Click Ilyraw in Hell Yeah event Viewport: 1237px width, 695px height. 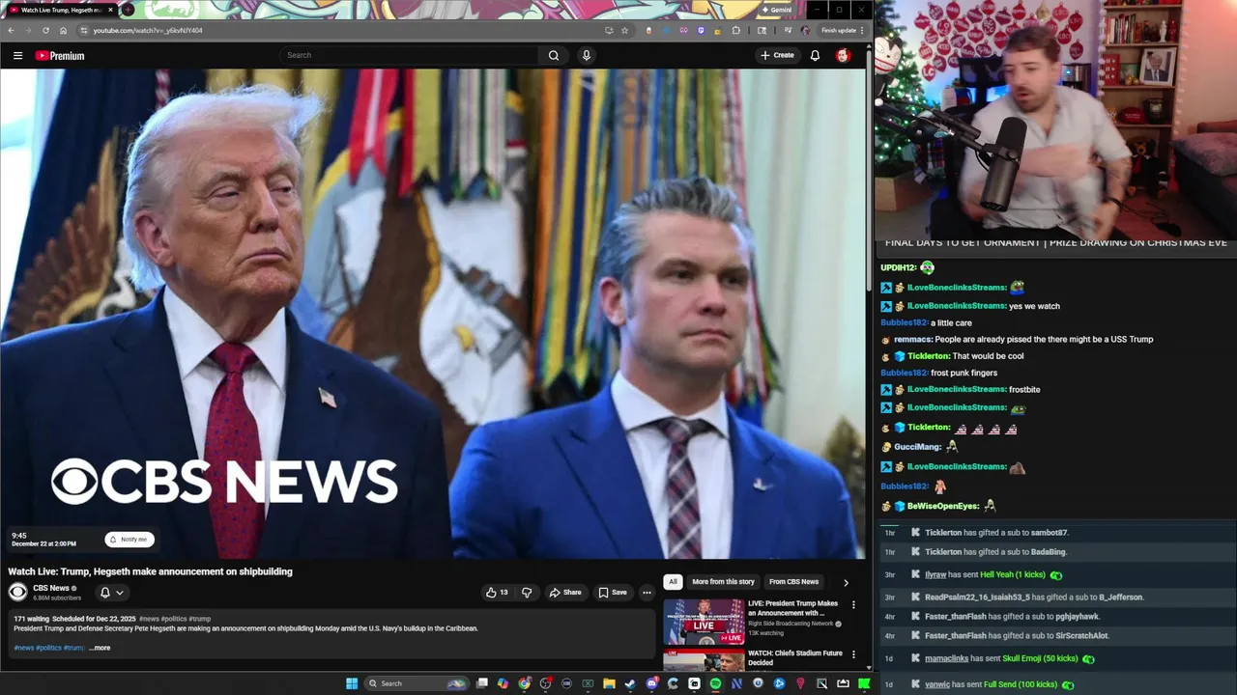click(x=935, y=575)
